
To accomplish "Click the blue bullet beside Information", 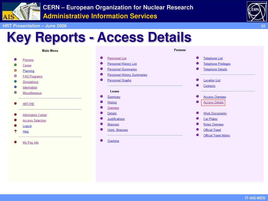I will tap(15, 87).
